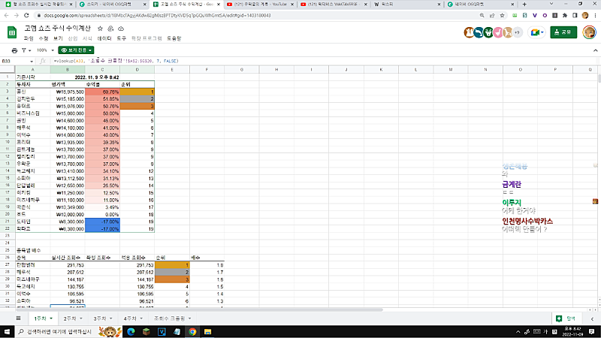Screen dimensions: 601x338
Task: Click the pink goose collaborator avatar
Action: (498, 32)
